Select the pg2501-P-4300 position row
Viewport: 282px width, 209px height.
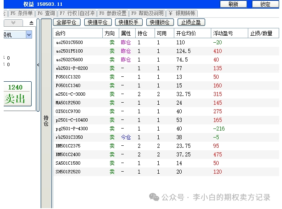pyautogui.click(x=166, y=129)
